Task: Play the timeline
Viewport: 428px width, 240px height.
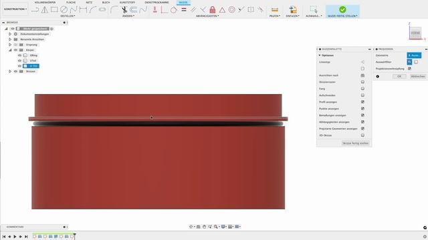Action: pyautogui.click(x=15, y=237)
